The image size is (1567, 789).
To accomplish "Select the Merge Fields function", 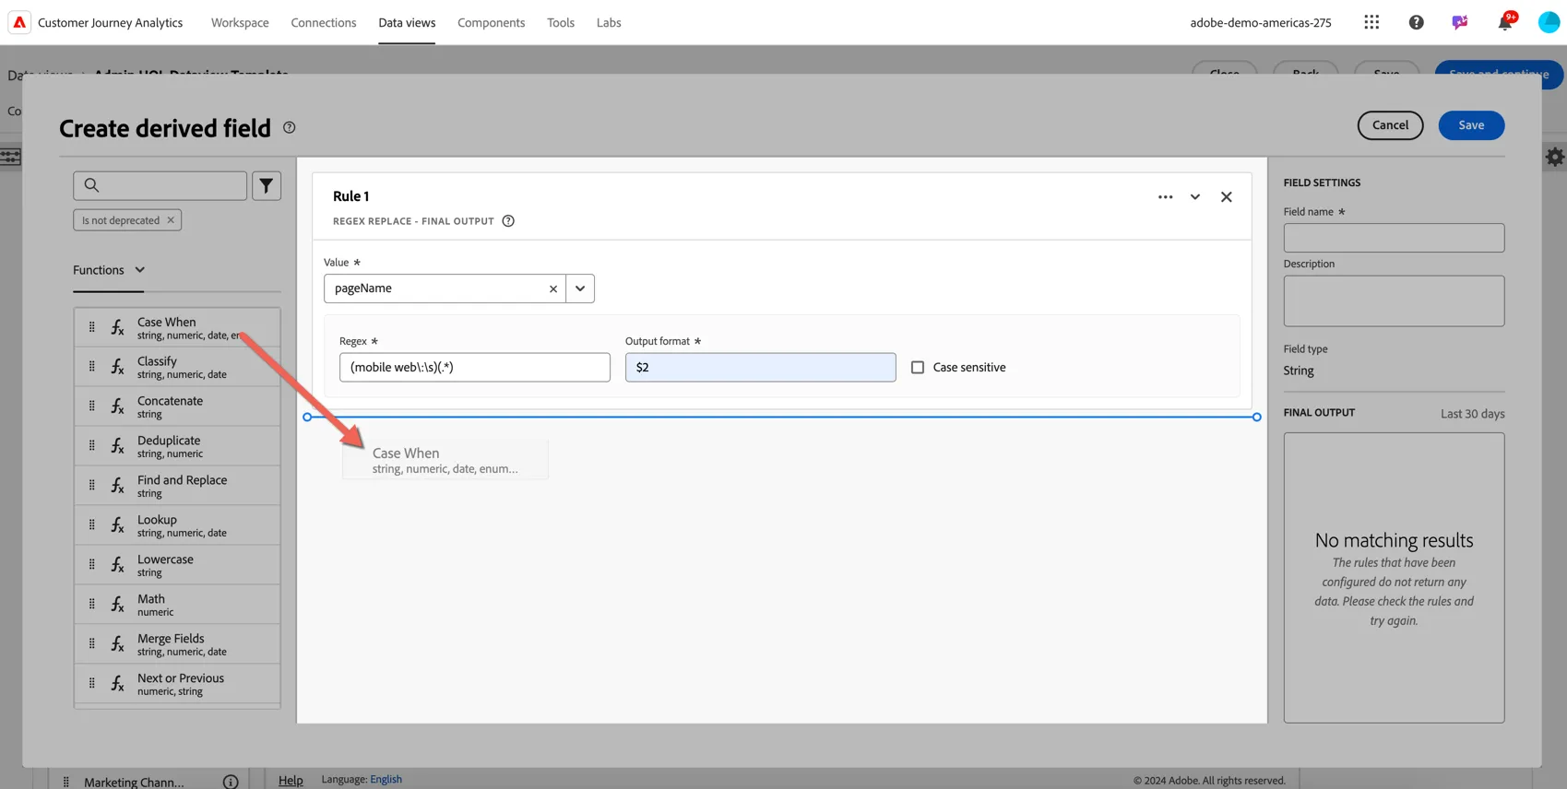I will (177, 643).
